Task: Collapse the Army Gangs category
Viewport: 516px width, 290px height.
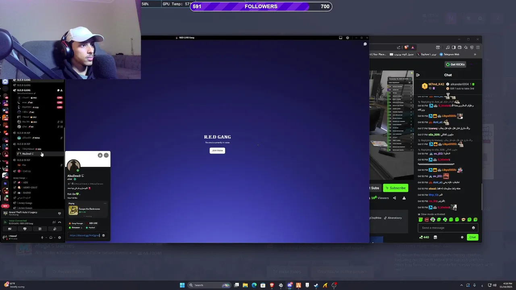Action: coord(20,178)
